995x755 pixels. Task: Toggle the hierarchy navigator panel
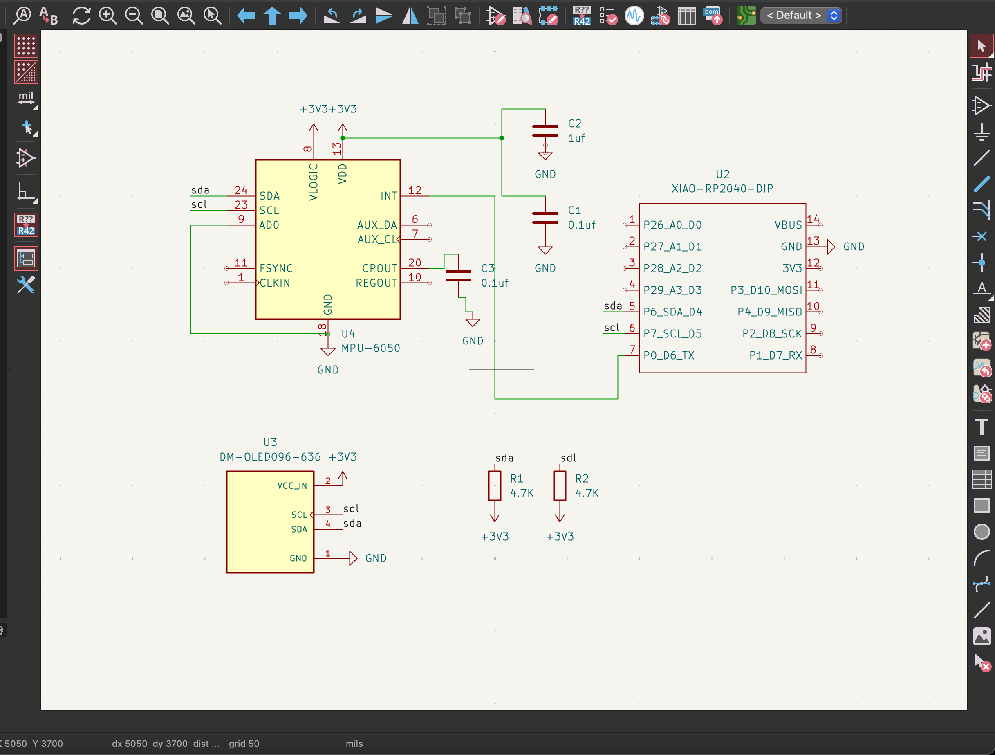(x=26, y=259)
